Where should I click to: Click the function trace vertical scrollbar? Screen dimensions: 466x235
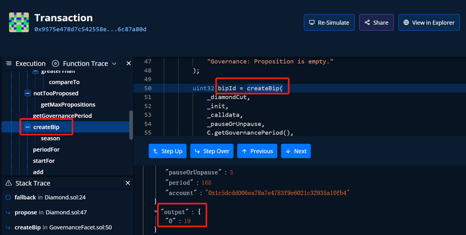click(131, 125)
